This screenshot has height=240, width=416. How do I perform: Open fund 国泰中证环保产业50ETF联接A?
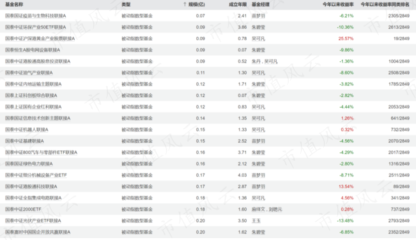36,27
